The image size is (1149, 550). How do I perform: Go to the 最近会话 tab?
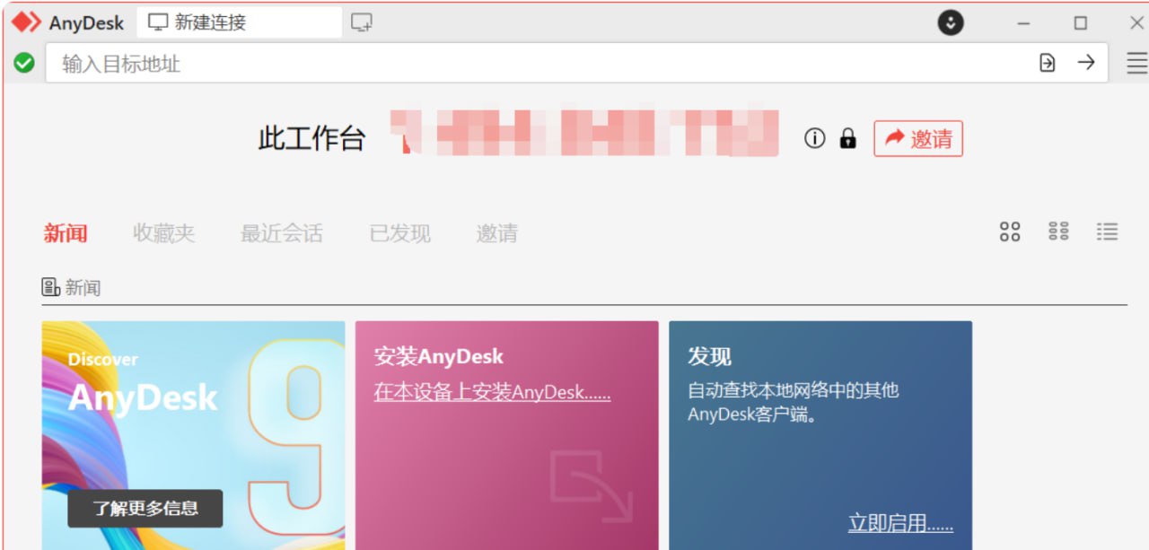281,234
